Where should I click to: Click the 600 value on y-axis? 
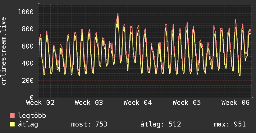coord(28,46)
